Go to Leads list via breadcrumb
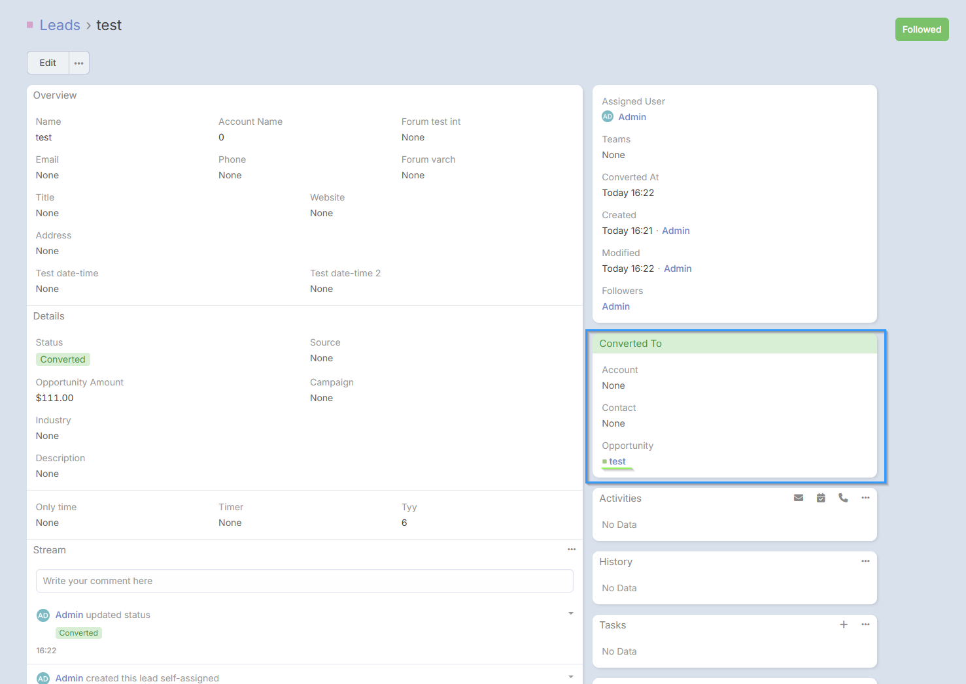This screenshot has height=684, width=966. point(60,25)
